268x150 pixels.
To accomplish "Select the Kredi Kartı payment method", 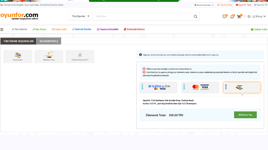I will 18,57.
